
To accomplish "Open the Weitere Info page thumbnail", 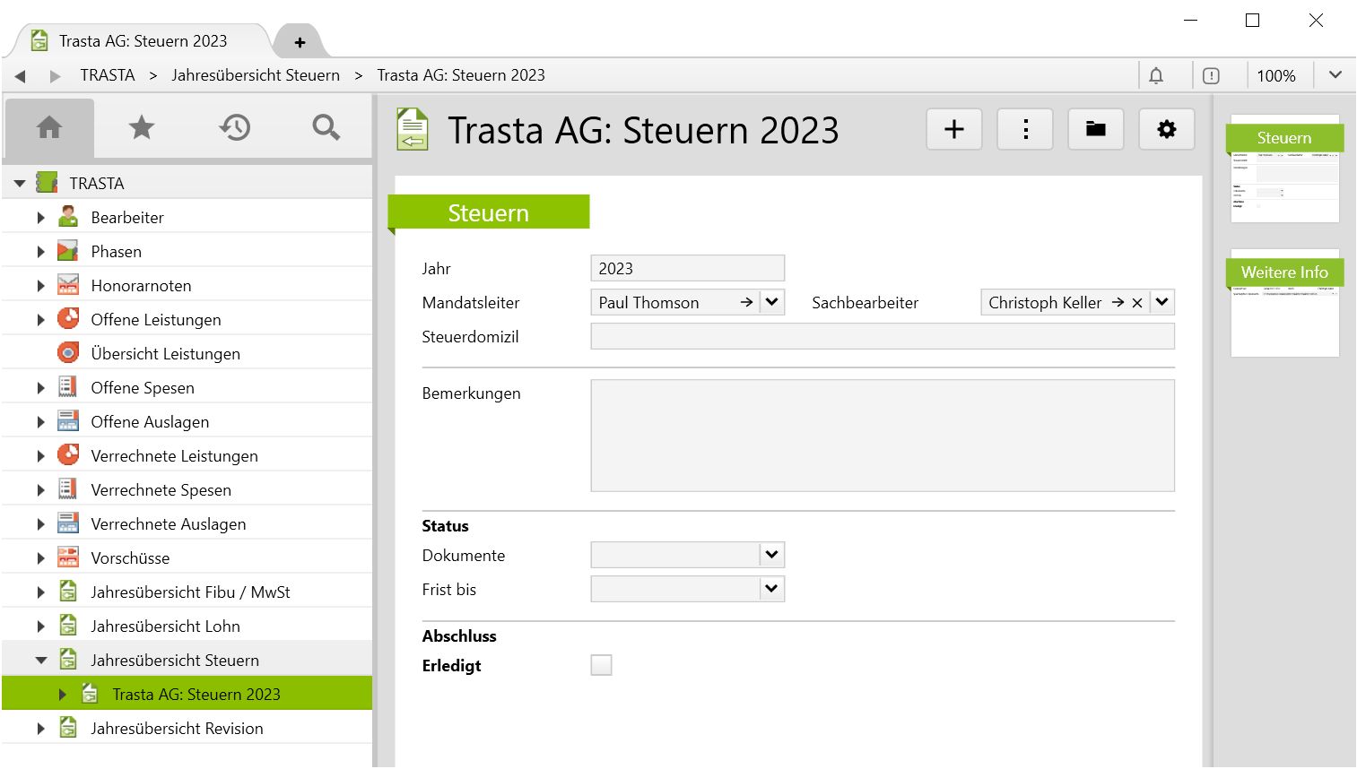I will tap(1284, 305).
